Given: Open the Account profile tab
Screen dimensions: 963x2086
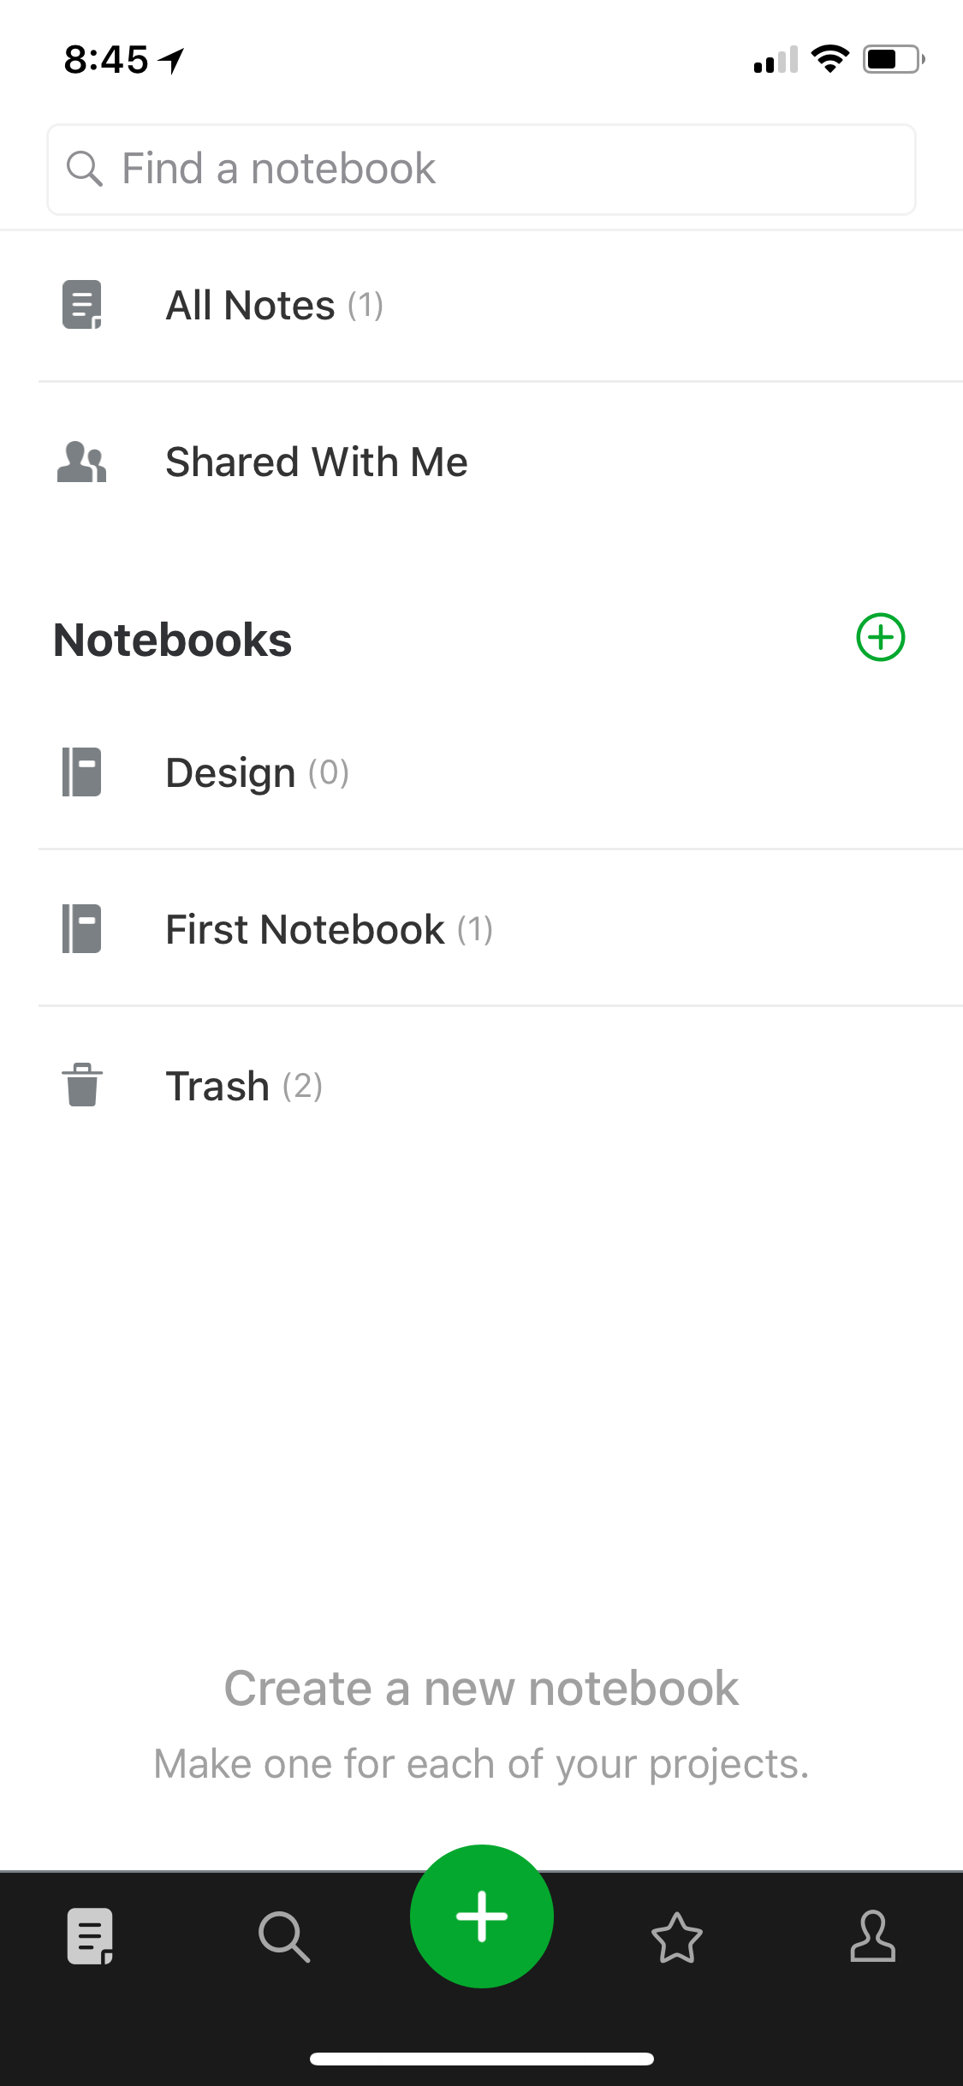Looking at the screenshot, I should (x=873, y=1935).
